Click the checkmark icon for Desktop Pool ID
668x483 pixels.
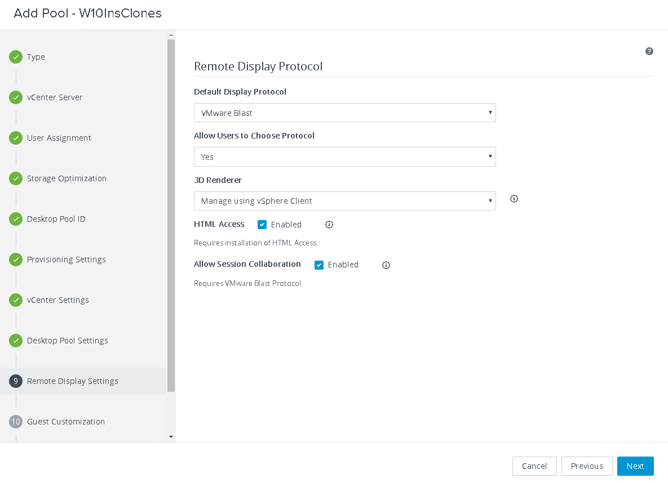(16, 219)
